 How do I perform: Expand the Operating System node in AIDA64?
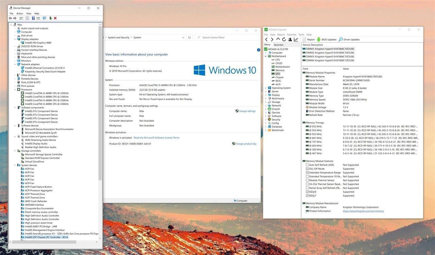point(266,88)
